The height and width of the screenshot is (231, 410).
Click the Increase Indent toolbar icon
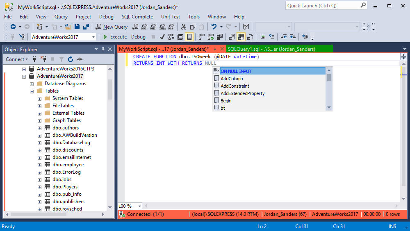[292, 37]
